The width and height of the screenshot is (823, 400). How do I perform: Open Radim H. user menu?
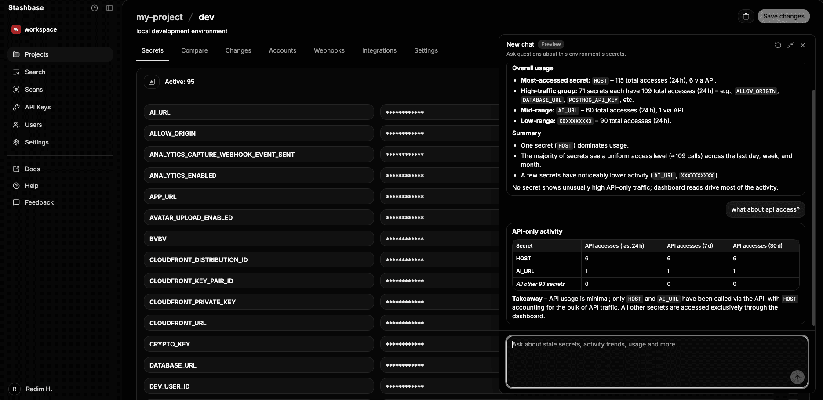39,389
